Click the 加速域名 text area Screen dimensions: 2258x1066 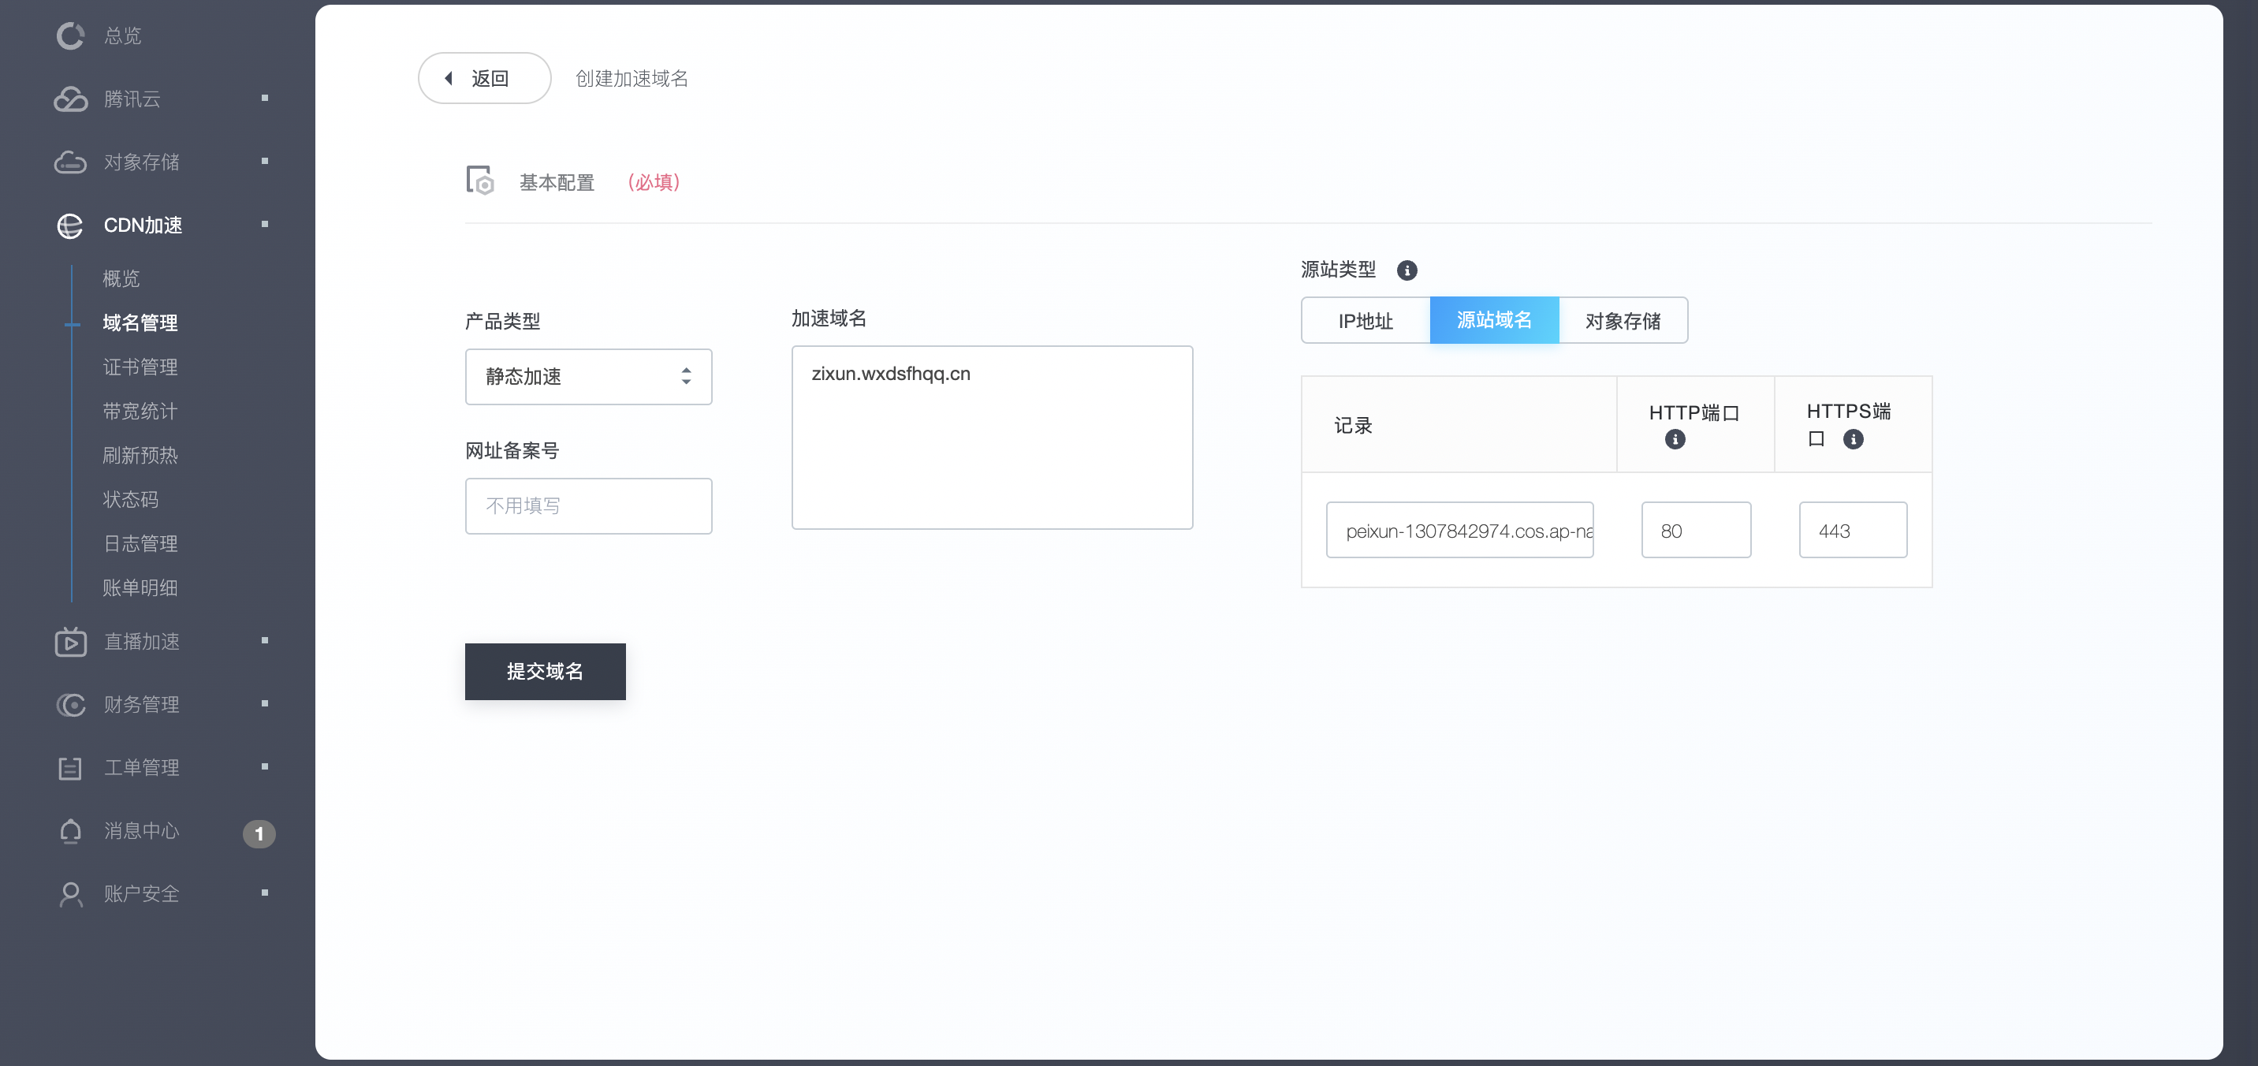point(991,438)
